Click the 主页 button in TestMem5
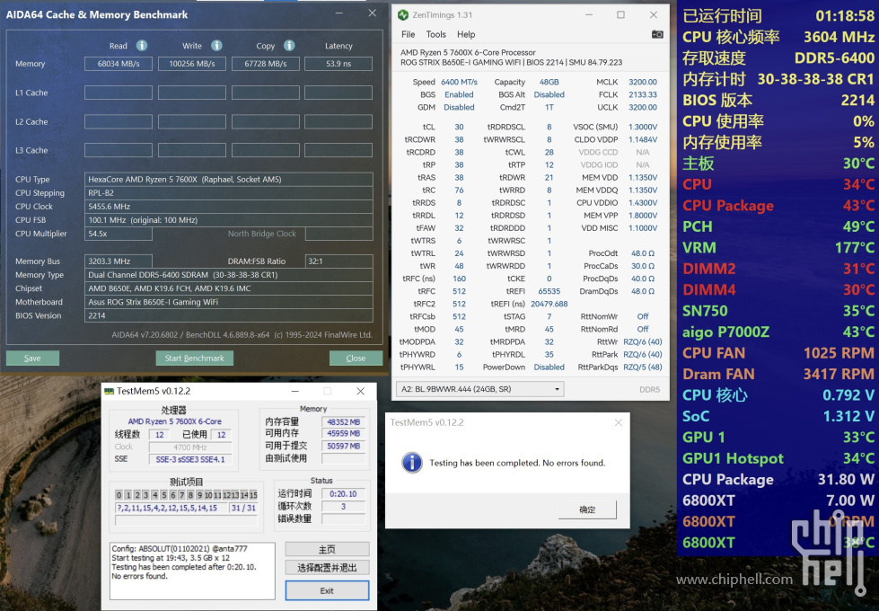 tap(327, 549)
